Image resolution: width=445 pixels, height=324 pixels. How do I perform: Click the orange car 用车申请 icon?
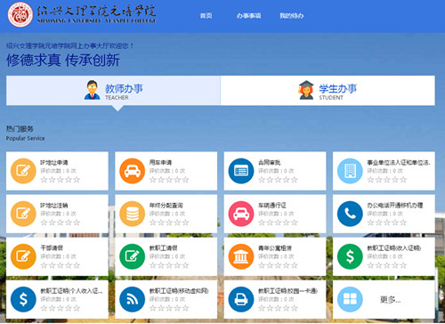tap(132, 171)
